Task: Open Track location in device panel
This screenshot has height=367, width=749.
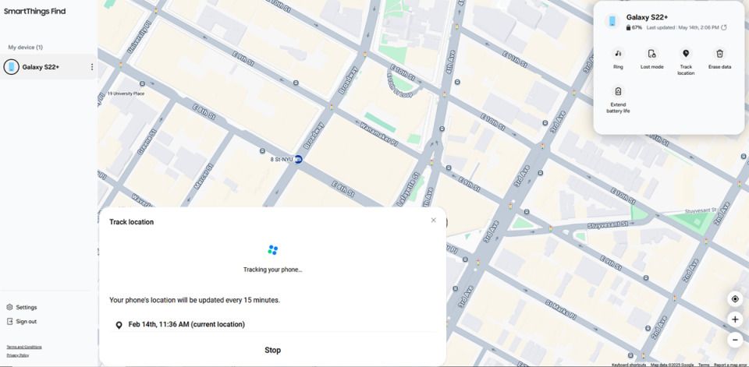Action: tap(686, 54)
